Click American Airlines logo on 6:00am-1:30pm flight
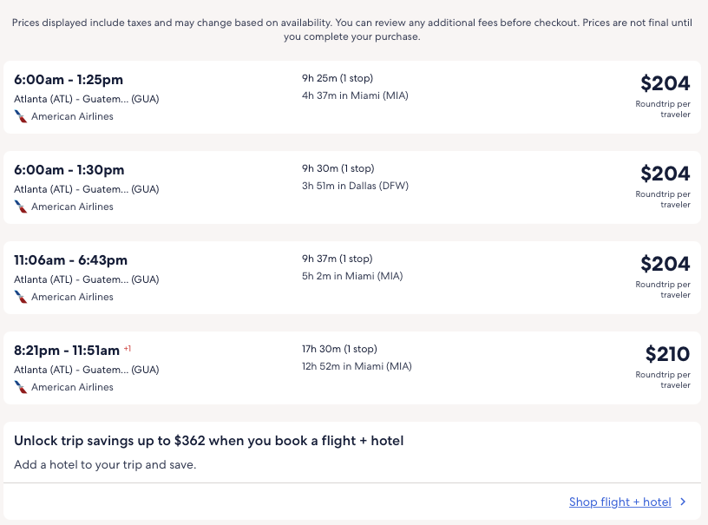 [x=21, y=207]
